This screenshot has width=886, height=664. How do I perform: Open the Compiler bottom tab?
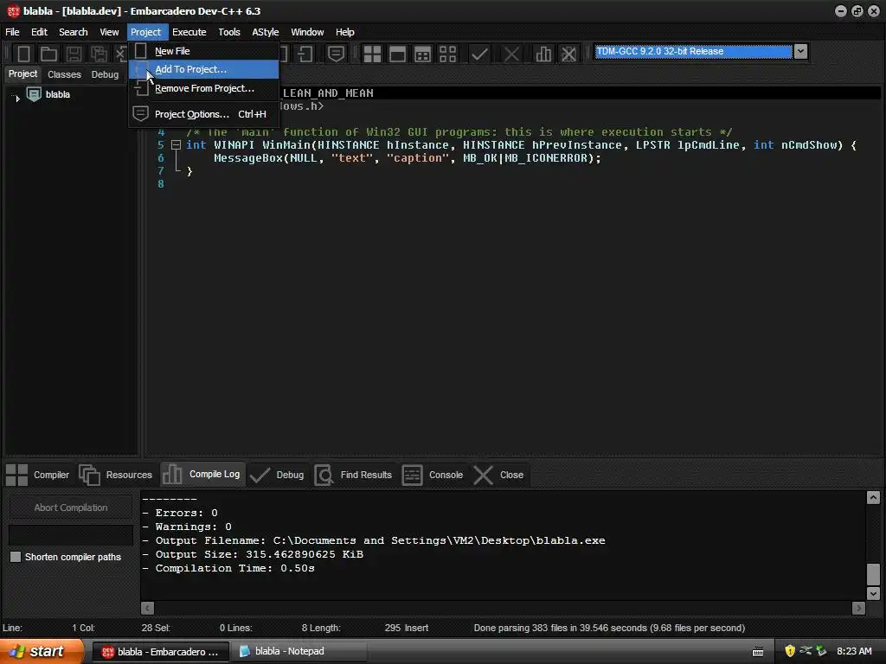[x=37, y=475]
